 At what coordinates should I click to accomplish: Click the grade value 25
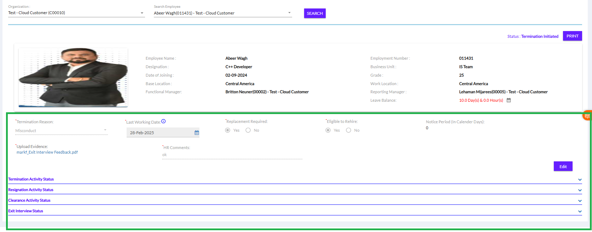[x=462, y=76]
